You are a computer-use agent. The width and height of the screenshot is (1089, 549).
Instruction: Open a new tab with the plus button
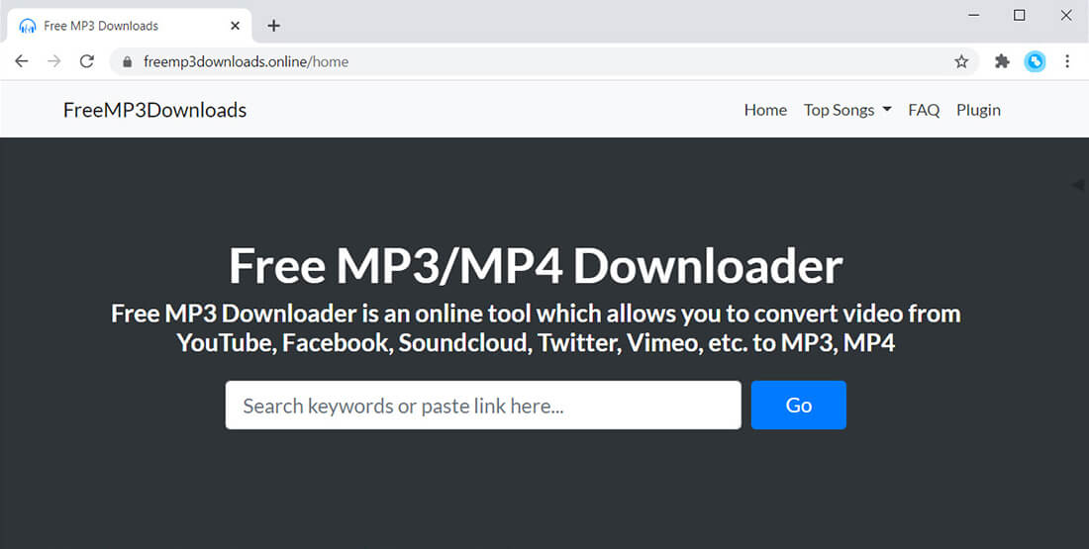click(273, 26)
